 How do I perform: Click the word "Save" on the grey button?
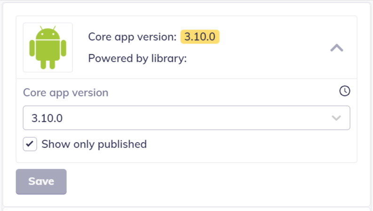coord(41,181)
